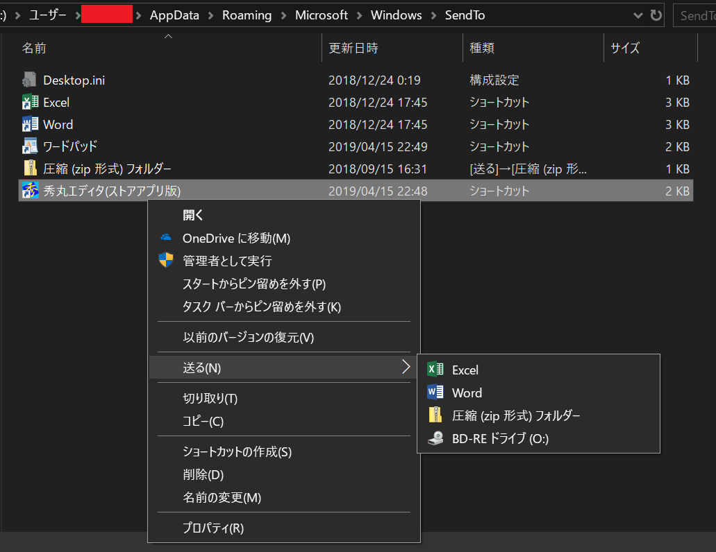Viewport: 716px width, 552px height.
Task: Click the 秀丸エディタ shortcut icon
Action: click(30, 190)
